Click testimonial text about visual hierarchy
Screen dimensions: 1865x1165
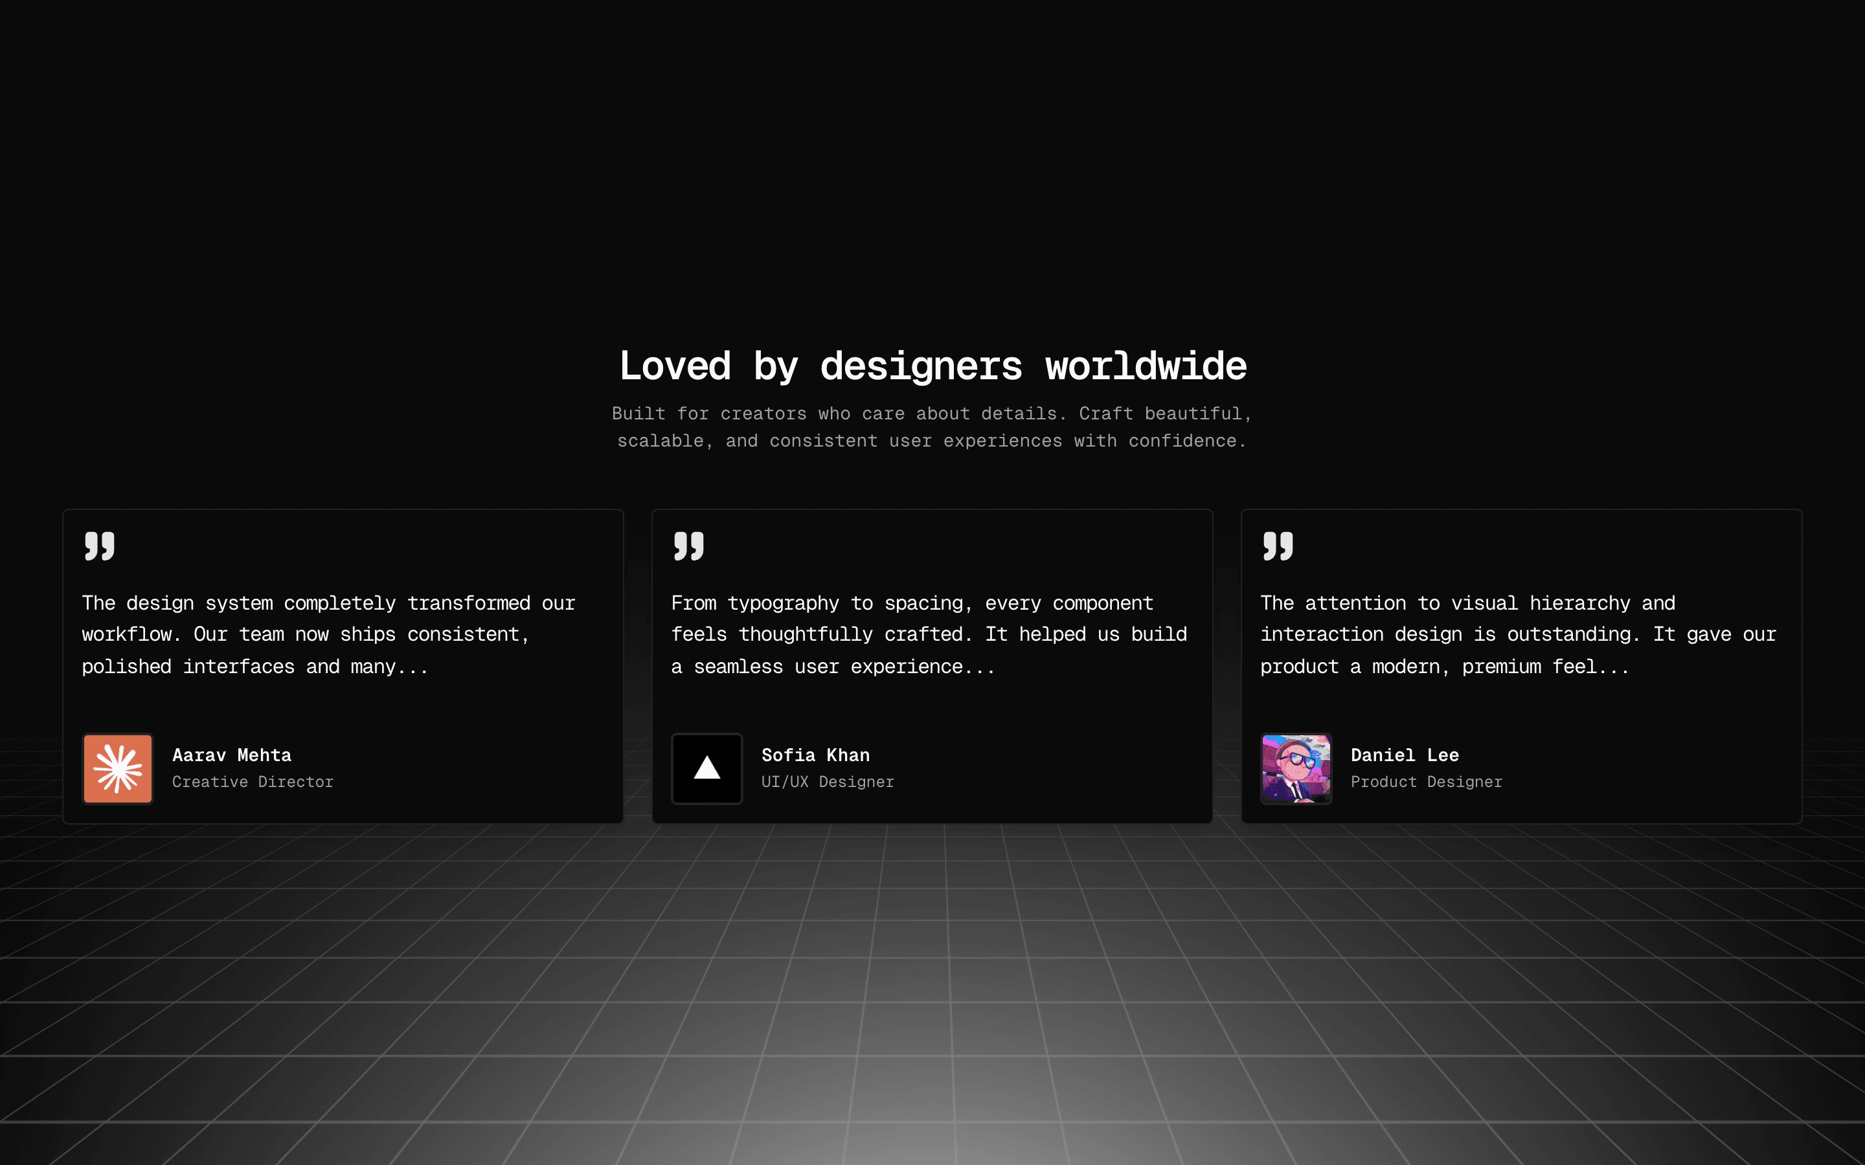(1517, 634)
